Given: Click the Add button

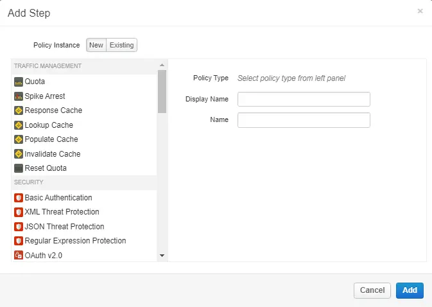Looking at the screenshot, I should point(410,290).
